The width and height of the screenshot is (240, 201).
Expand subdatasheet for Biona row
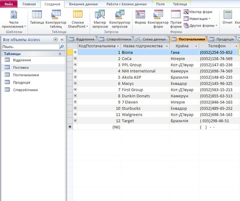pyautogui.click(x=75, y=52)
